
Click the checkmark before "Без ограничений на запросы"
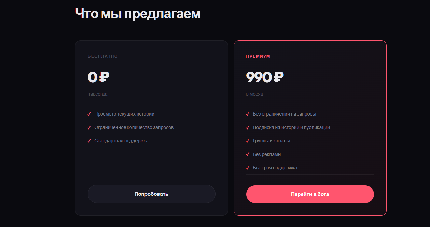[x=248, y=114]
